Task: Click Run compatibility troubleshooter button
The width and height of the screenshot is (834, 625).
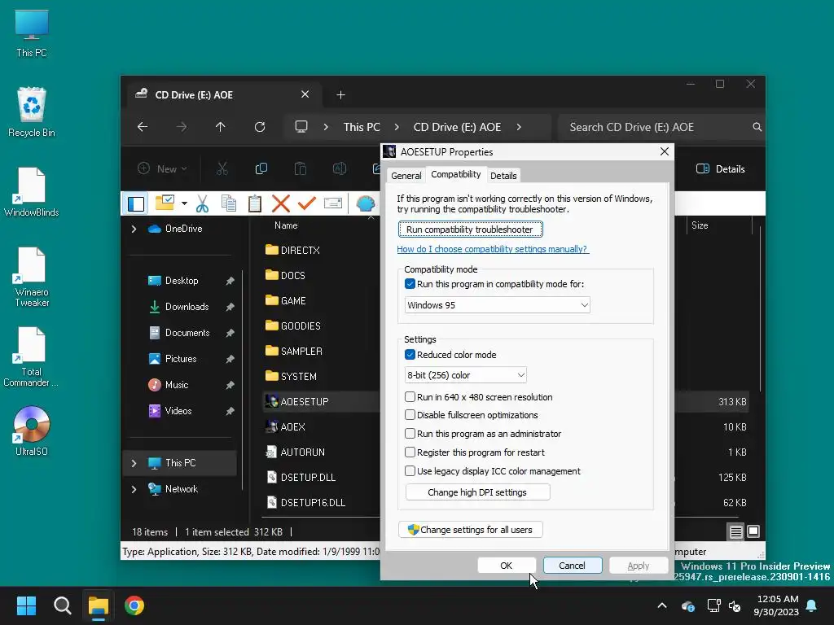Action: click(x=470, y=229)
